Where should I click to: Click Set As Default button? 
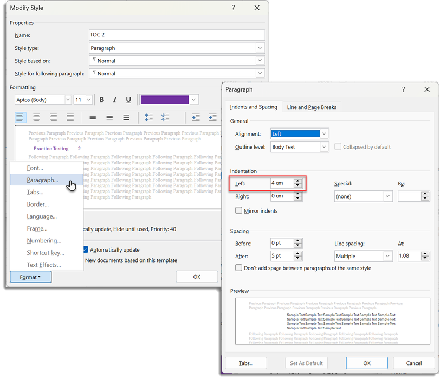click(x=306, y=363)
